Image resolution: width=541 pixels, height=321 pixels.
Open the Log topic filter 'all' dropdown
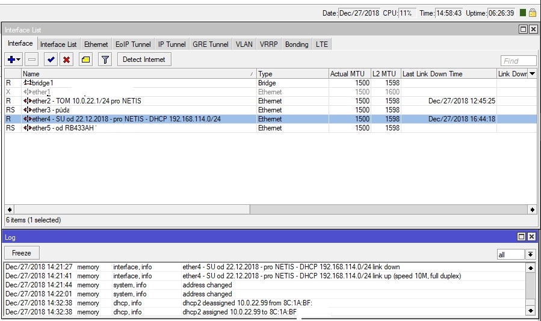[530, 254]
